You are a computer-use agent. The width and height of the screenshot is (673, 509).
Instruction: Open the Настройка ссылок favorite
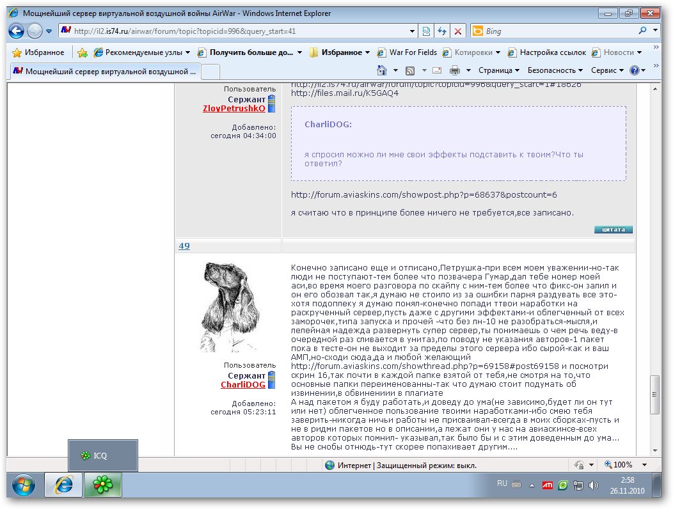546,52
